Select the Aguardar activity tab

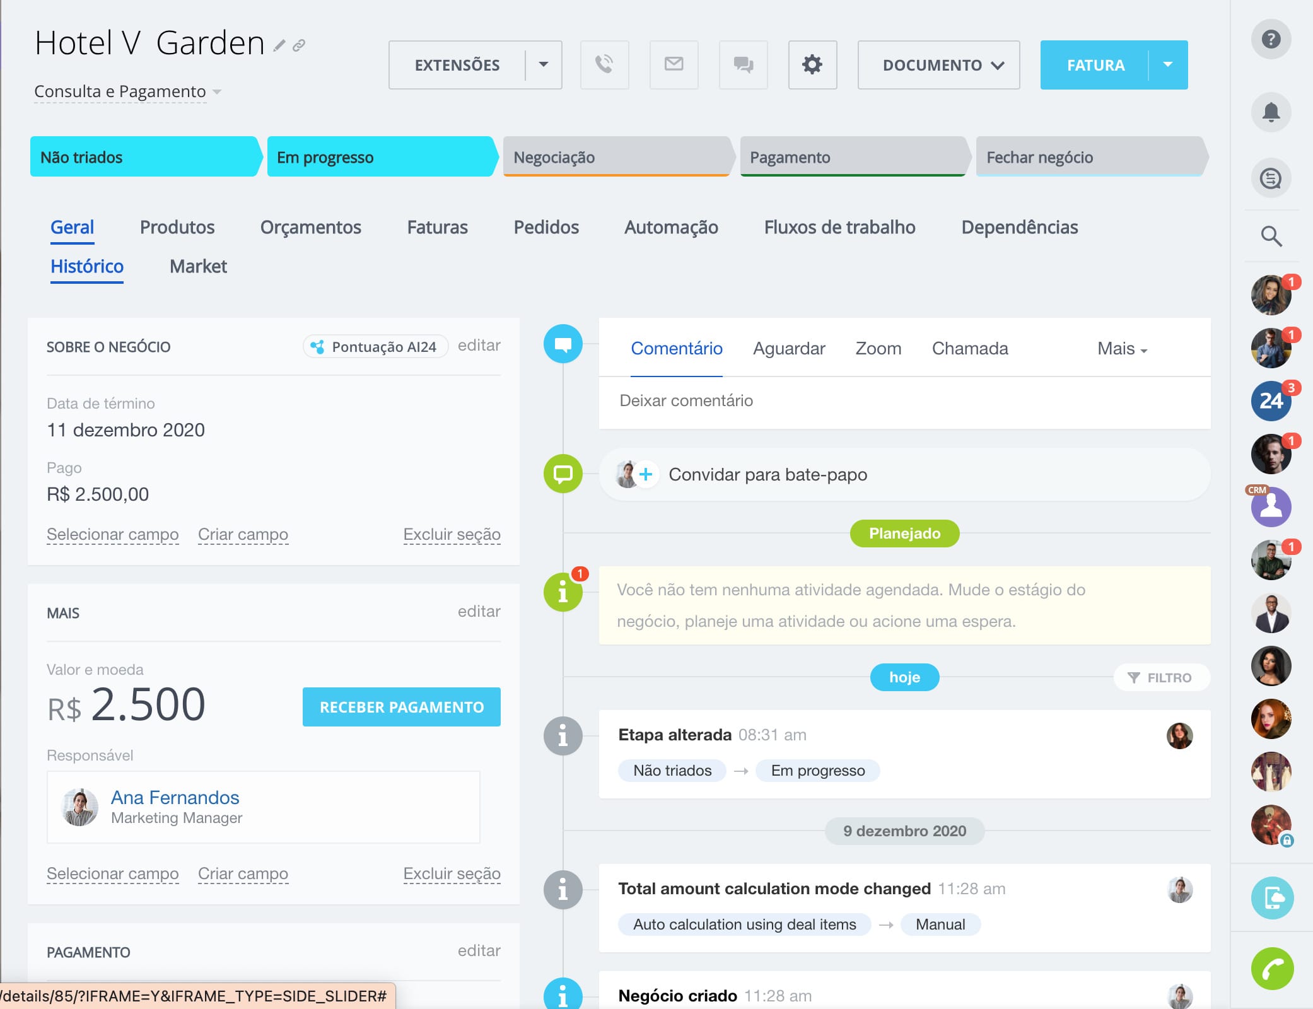point(788,349)
